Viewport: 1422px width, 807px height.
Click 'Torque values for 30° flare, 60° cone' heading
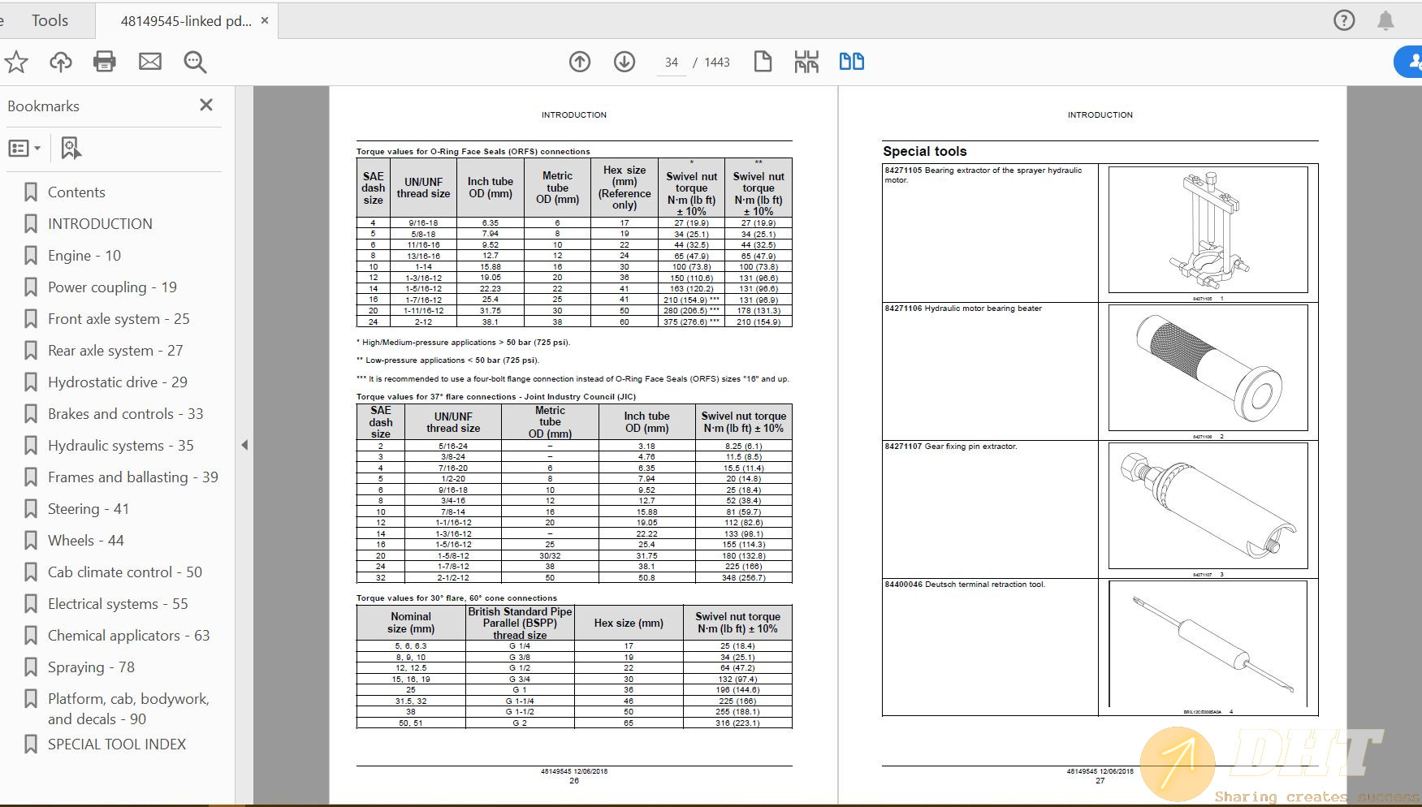(456, 598)
